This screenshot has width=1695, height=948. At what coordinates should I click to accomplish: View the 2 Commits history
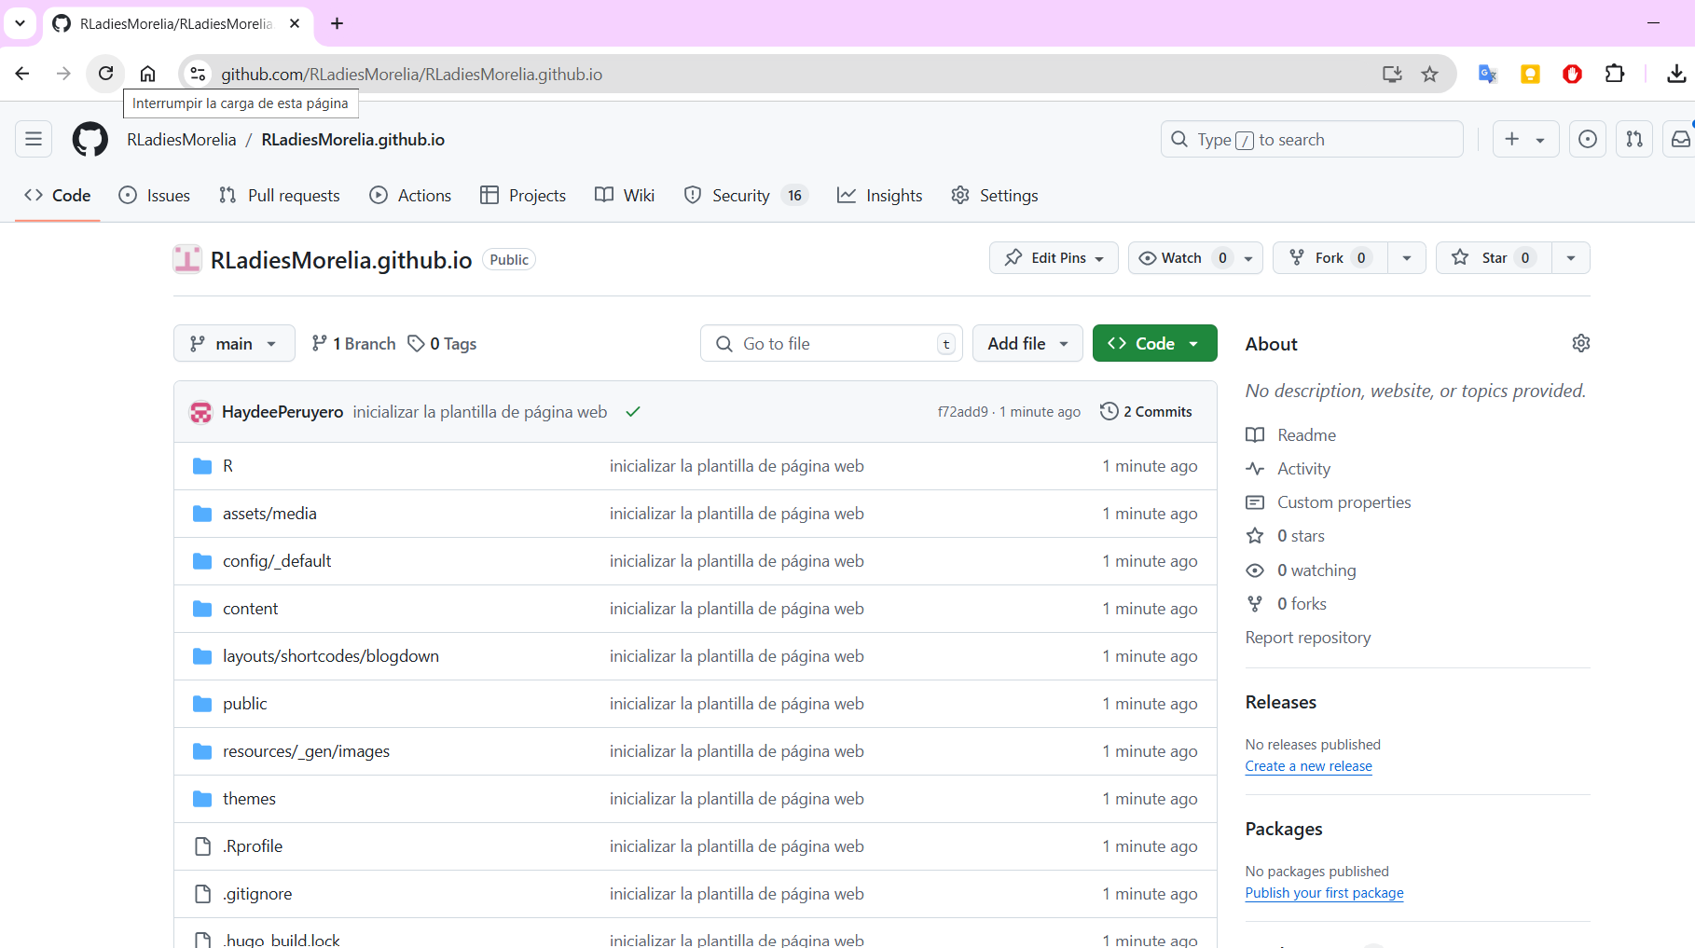tap(1146, 412)
